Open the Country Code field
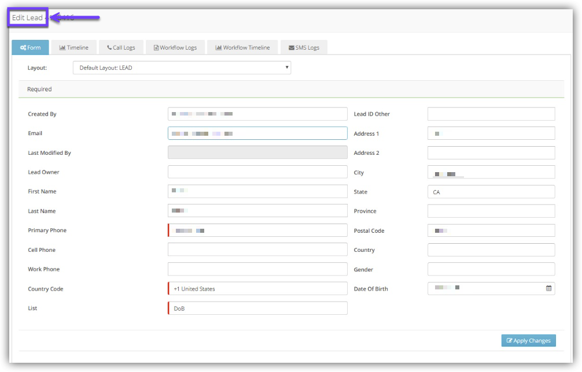Image resolution: width=582 pixels, height=372 pixels. 257,289
